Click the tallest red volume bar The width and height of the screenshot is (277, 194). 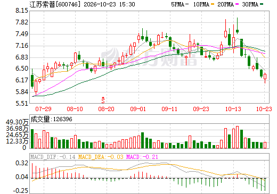(x=237, y=137)
